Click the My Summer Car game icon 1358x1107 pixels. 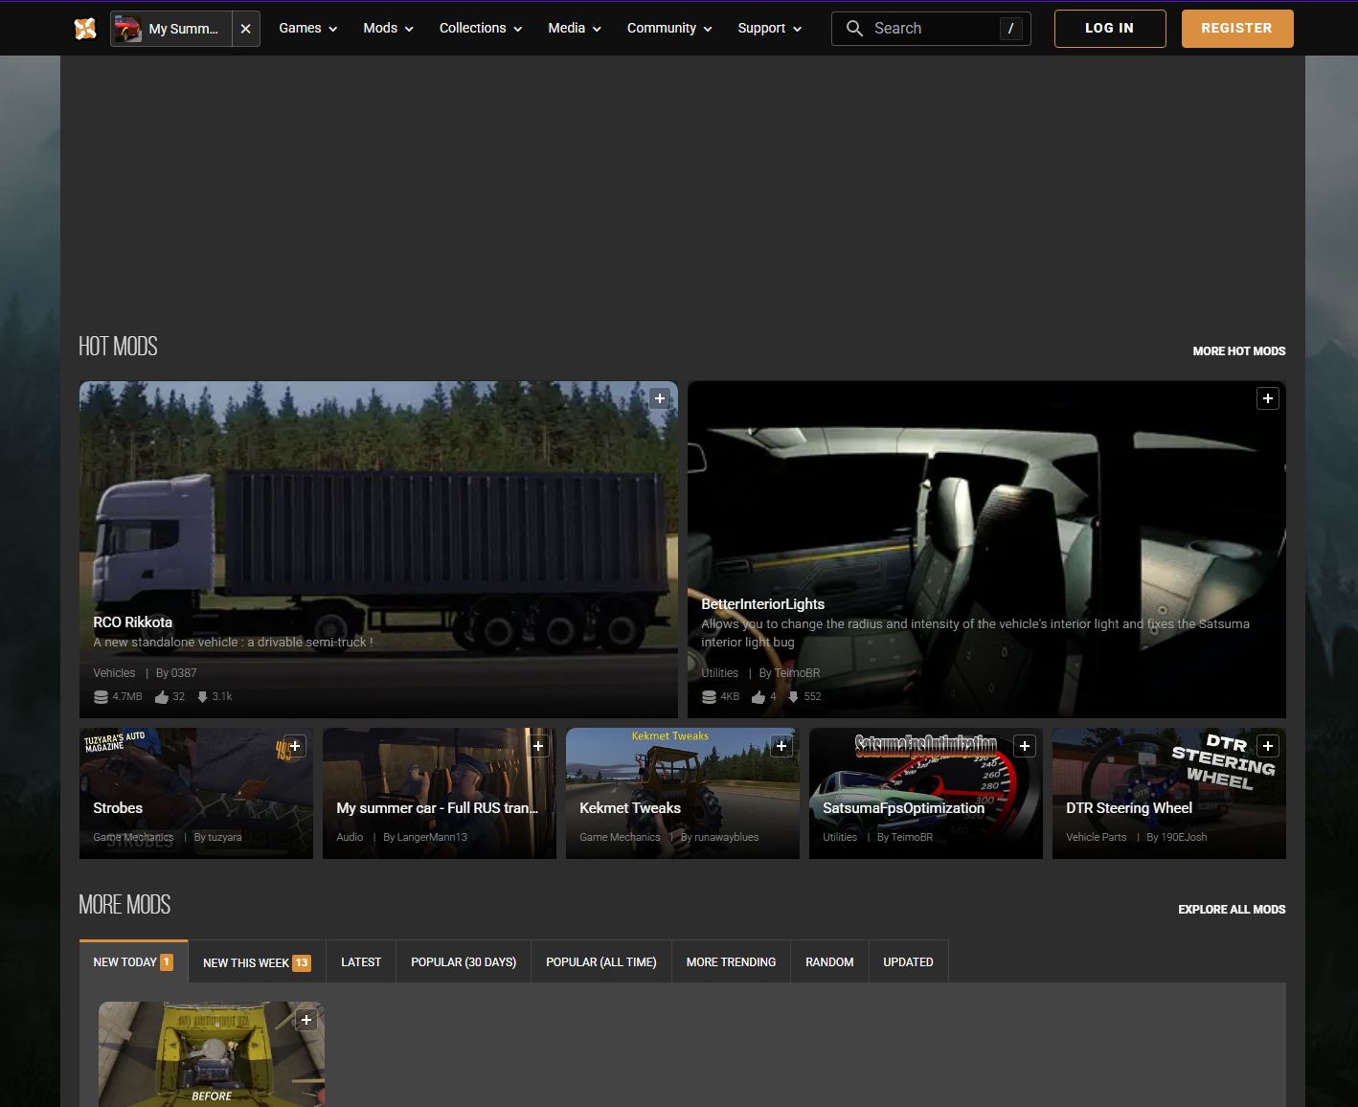click(127, 29)
